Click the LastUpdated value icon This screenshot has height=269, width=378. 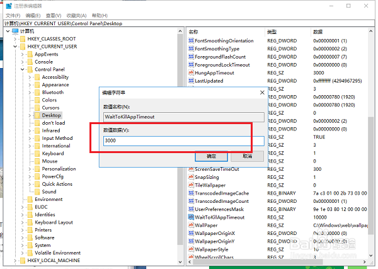[x=191, y=81]
